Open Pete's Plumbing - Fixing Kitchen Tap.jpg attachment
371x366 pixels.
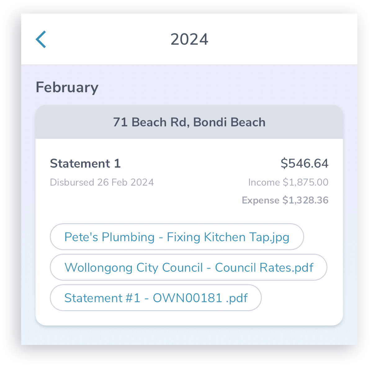[177, 237]
